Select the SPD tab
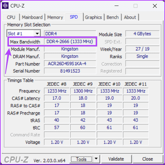165x165 pixels. (x=74, y=17)
